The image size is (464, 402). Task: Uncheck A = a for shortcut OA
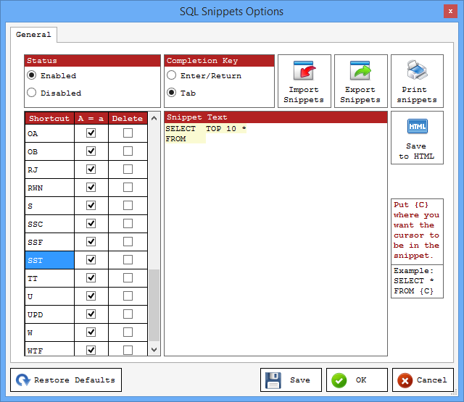(91, 133)
